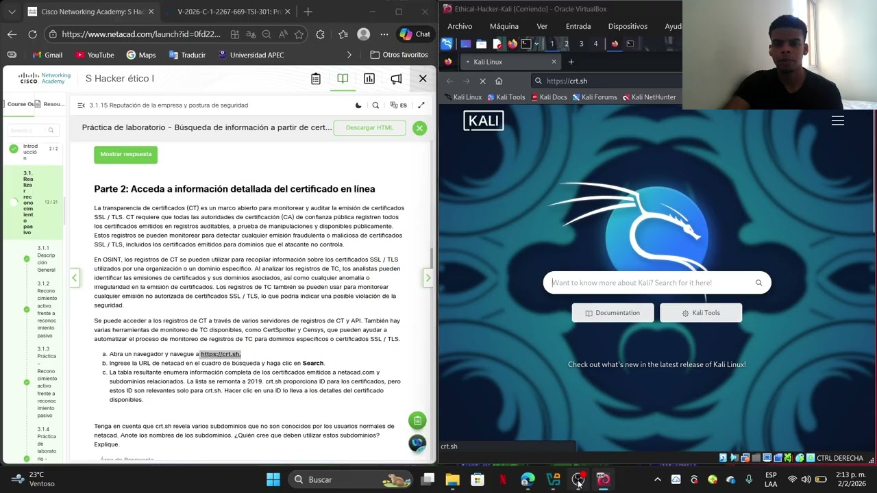Screen dimensions: 877x493
Task: Expand terminal launcher dropdown arrow in Kali panel
Action: coord(535,44)
